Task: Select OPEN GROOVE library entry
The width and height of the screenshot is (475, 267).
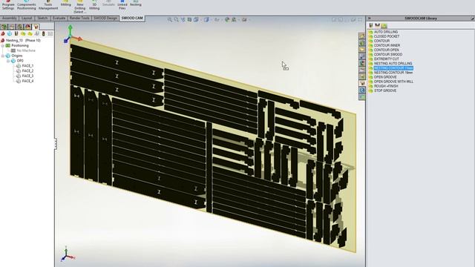Action: click(385, 77)
